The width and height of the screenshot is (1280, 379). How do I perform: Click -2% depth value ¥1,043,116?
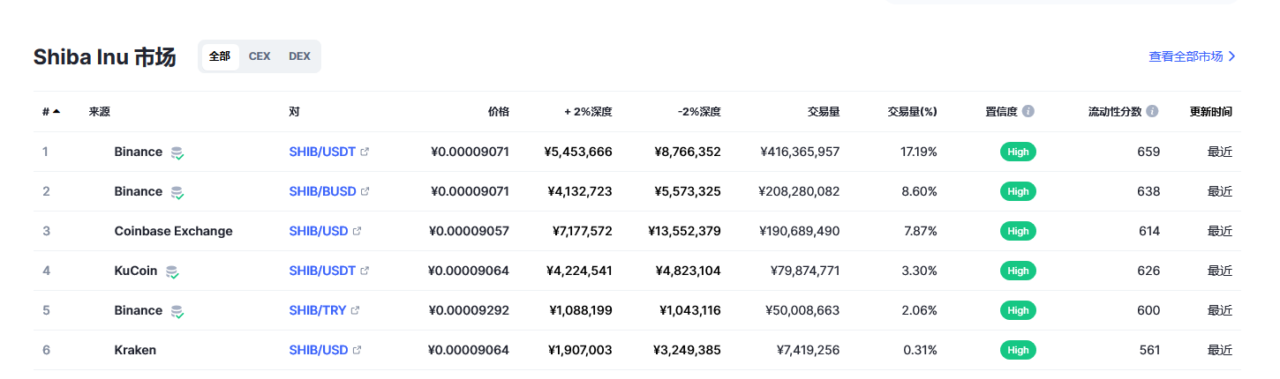tap(690, 310)
